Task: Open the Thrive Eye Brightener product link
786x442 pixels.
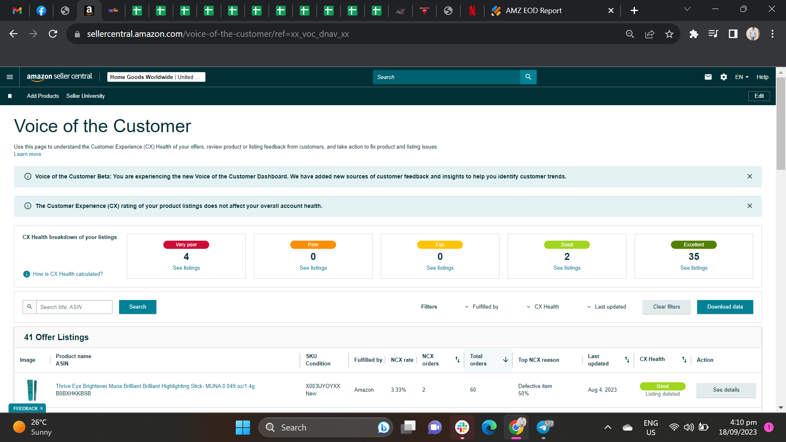Action: pos(155,386)
